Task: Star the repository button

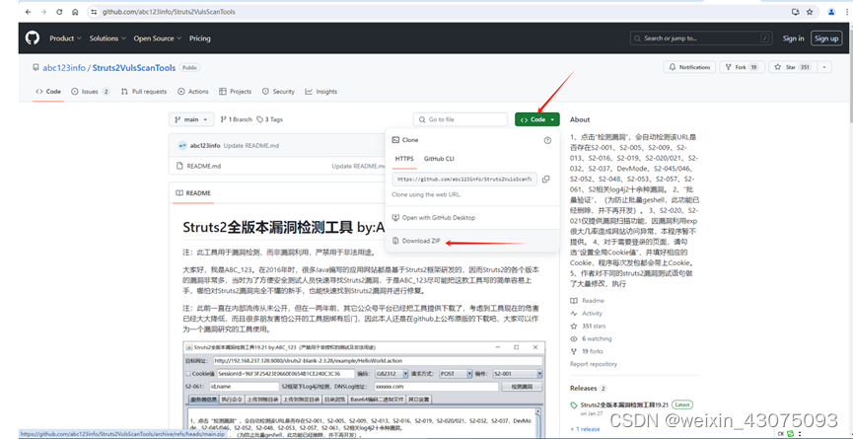Action: [x=793, y=67]
